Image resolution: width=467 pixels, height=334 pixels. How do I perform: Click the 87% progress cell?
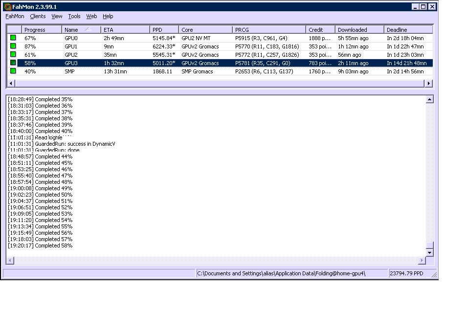[30, 46]
